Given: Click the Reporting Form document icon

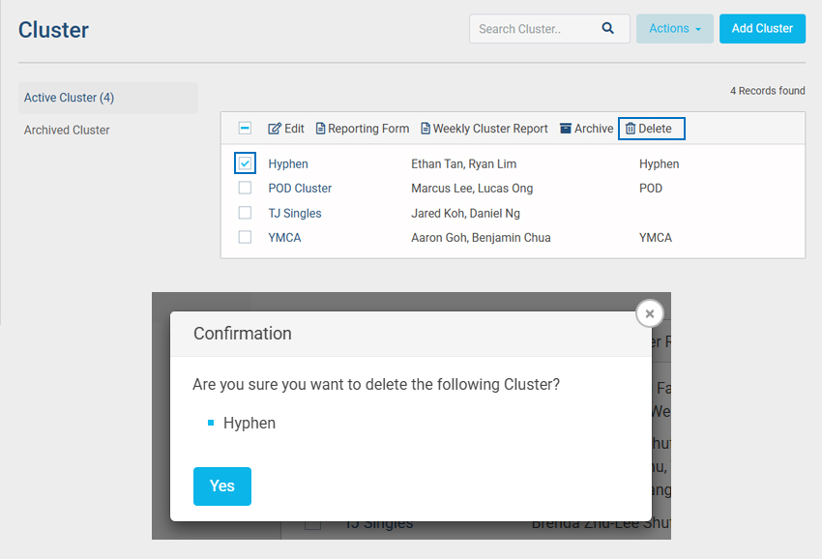Looking at the screenshot, I should click(x=321, y=129).
